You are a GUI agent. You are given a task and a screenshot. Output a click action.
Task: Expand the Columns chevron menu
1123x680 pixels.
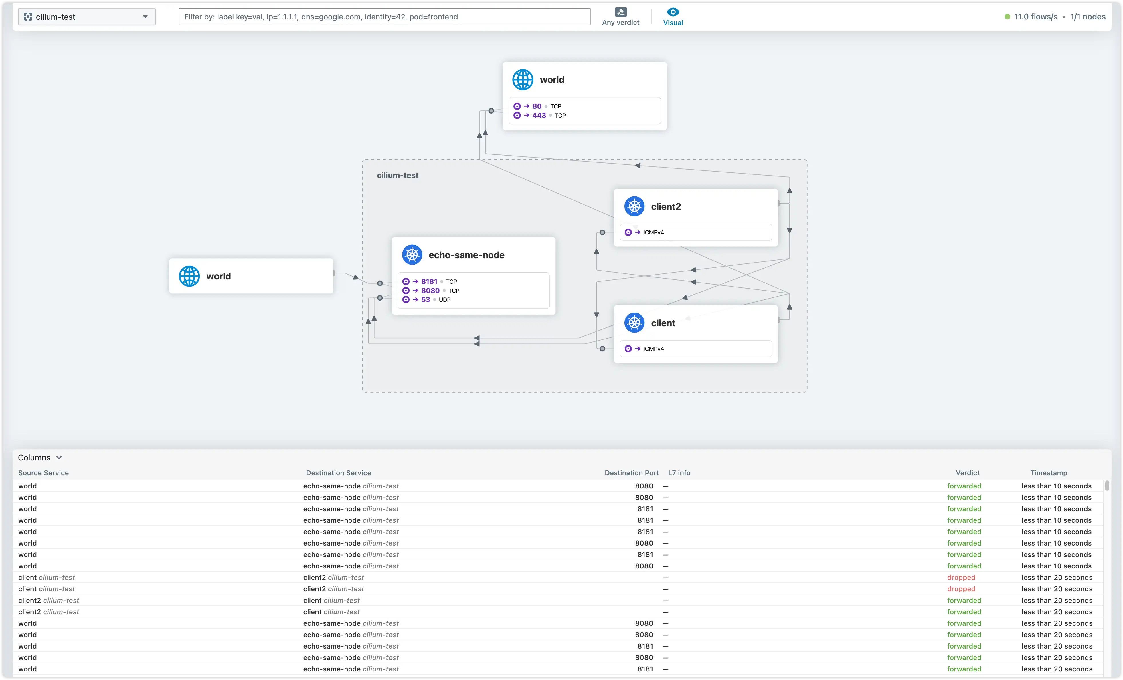[x=59, y=457]
